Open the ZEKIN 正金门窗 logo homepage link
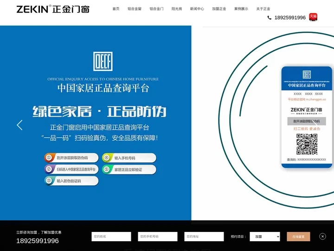334x251 pixels. coord(53,9)
